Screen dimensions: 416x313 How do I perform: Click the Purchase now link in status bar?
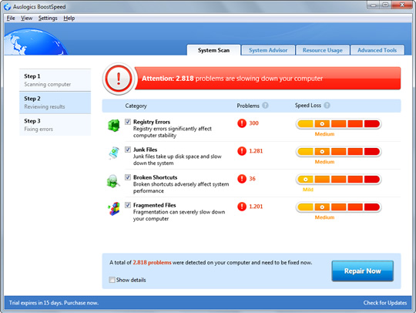coord(81,303)
